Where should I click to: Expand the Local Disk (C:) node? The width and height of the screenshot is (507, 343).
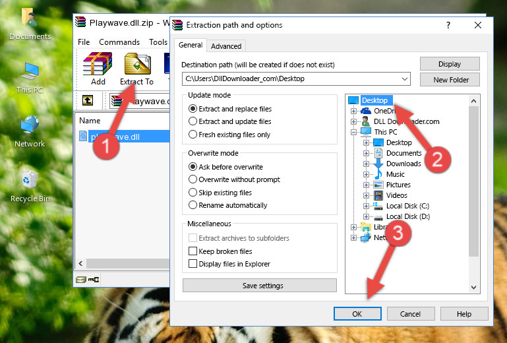[366, 206]
